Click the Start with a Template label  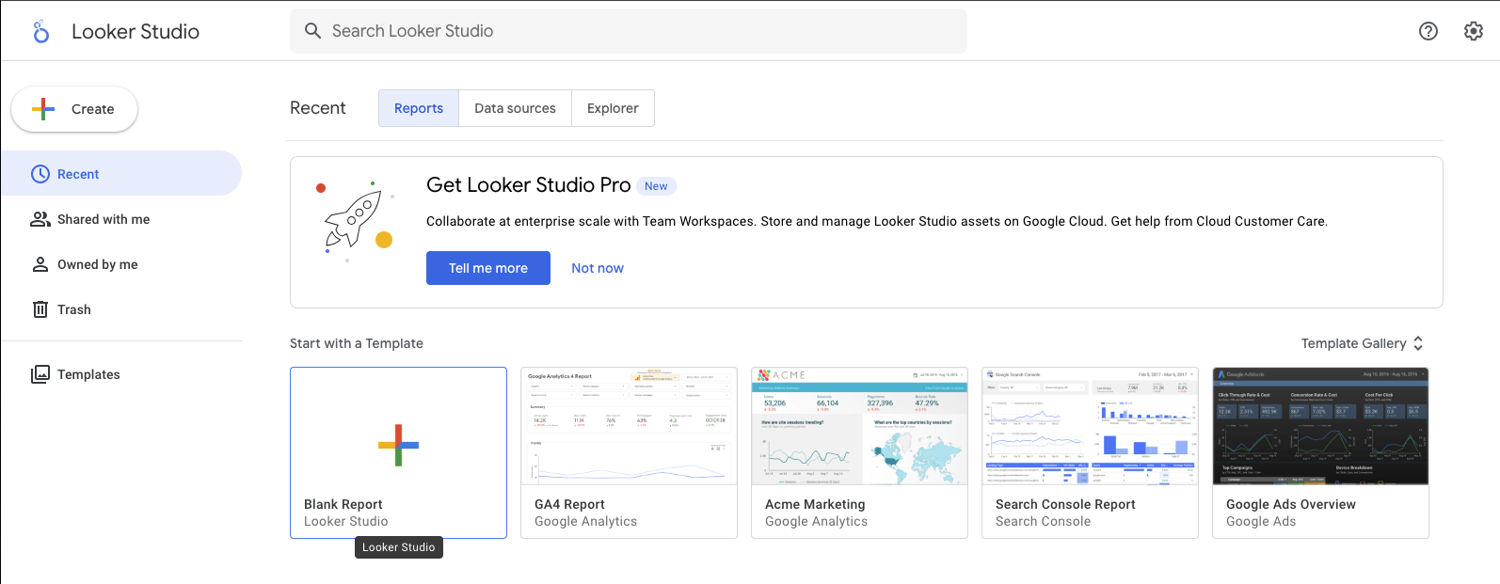point(357,343)
